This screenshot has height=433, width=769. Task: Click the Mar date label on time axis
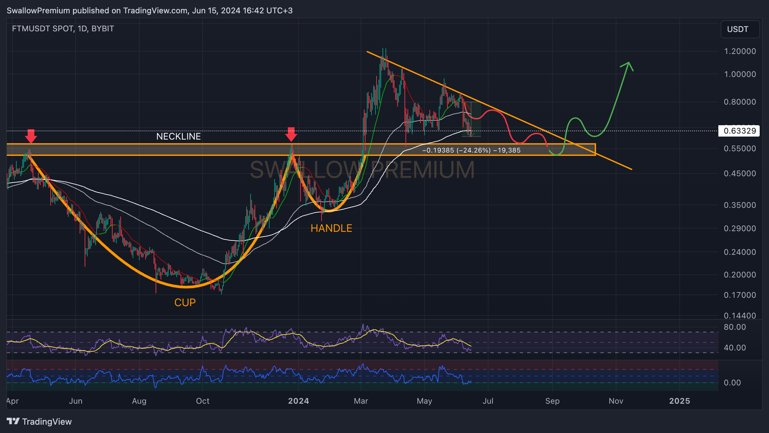[x=361, y=401]
